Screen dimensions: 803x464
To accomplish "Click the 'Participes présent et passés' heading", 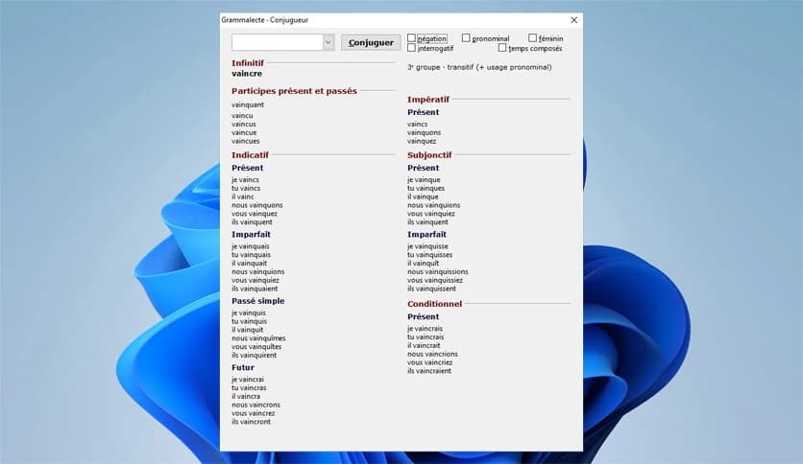I will pyautogui.click(x=295, y=91).
